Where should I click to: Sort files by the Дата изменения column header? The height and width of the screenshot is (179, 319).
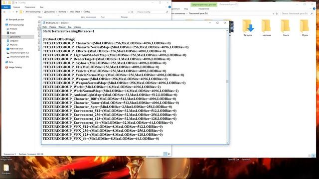point(88,17)
